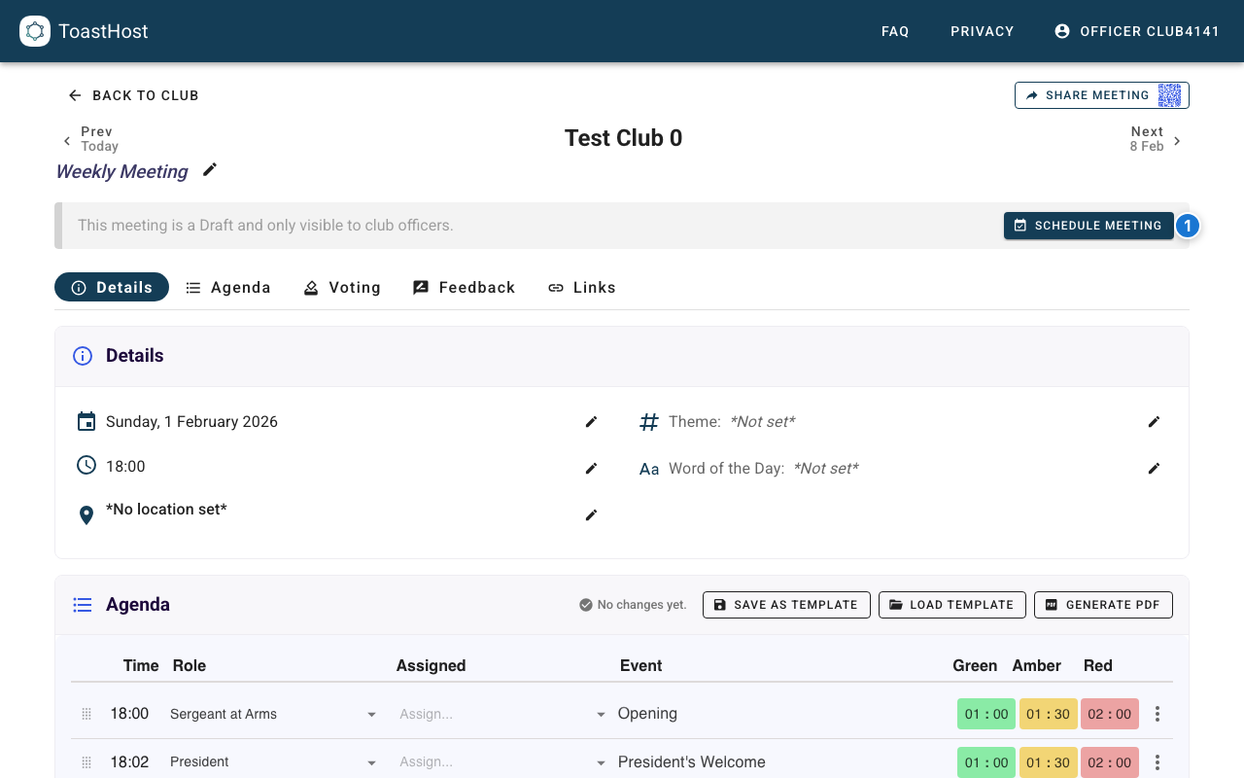Click the blue notification badge showing 1

pos(1188,225)
